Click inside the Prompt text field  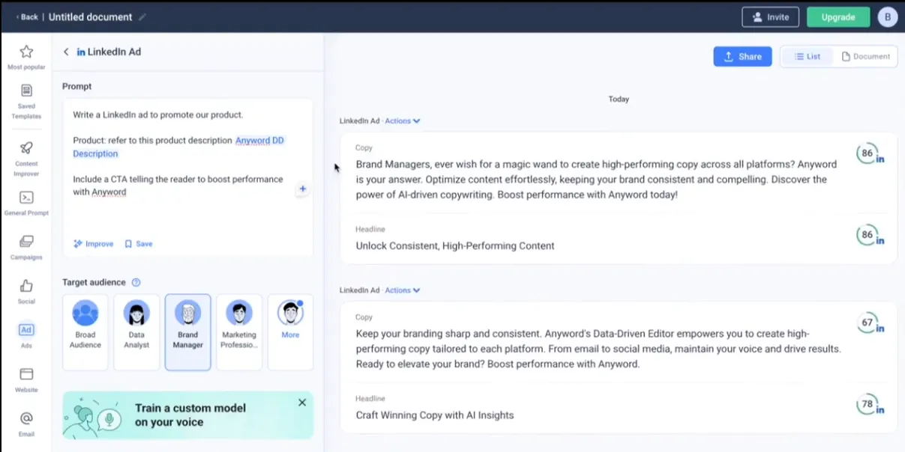(x=187, y=165)
